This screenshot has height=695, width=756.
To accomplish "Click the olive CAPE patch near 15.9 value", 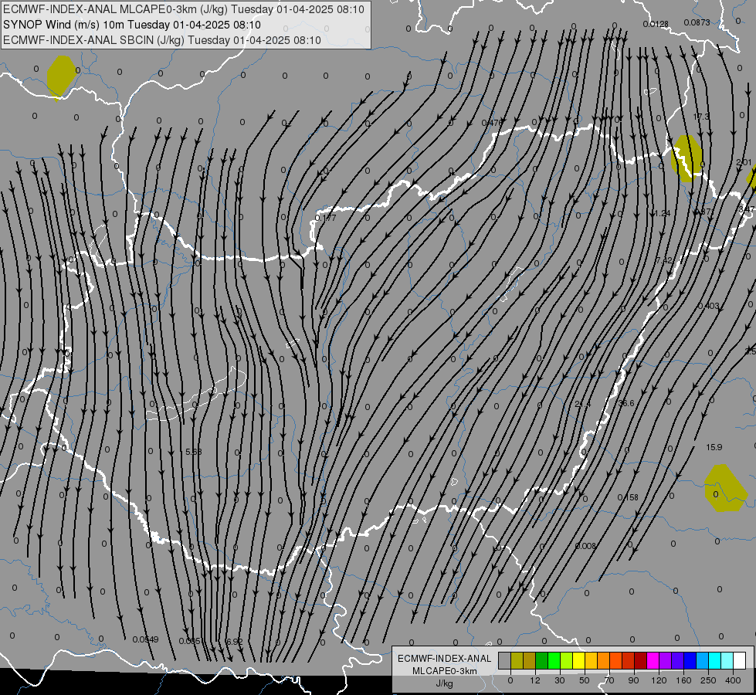I will point(726,488).
